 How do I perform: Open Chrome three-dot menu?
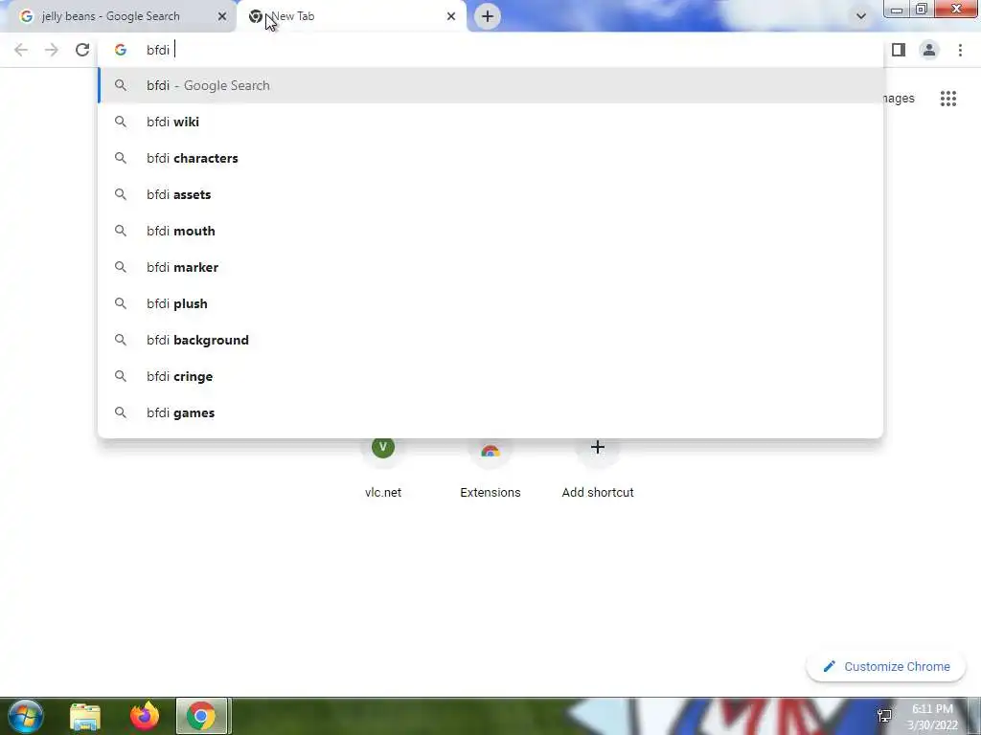960,50
